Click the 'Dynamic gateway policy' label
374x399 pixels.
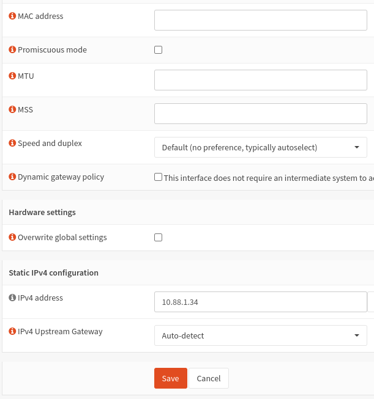click(x=61, y=177)
